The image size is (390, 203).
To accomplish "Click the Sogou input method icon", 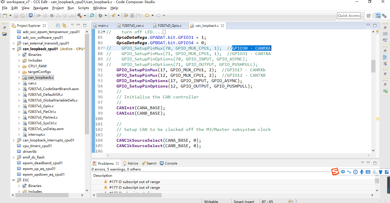I will pos(335,172).
